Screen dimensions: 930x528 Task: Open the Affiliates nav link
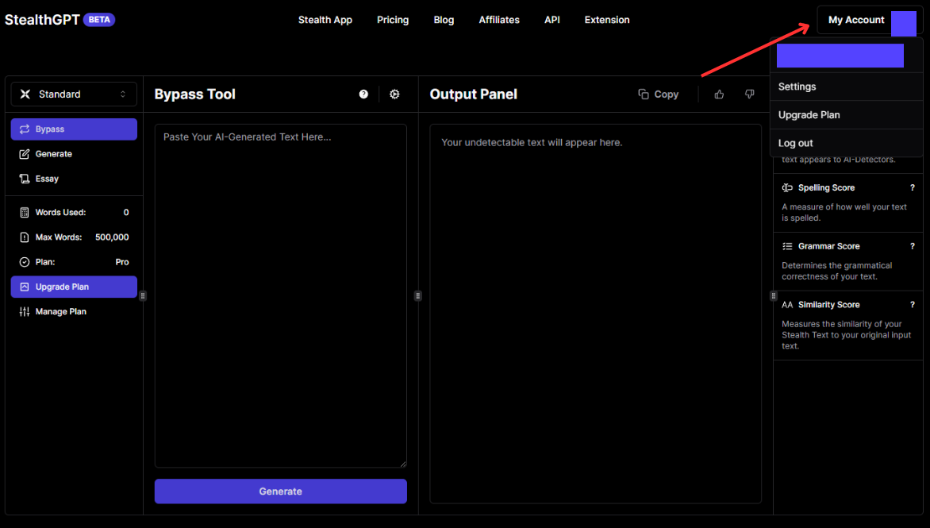pyautogui.click(x=499, y=20)
